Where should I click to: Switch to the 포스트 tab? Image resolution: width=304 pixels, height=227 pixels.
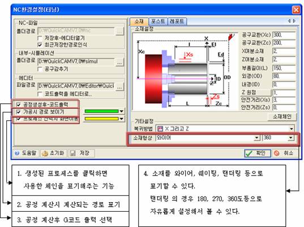158,21
